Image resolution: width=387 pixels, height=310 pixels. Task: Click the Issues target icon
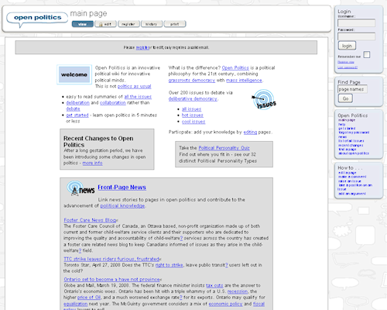(264, 99)
